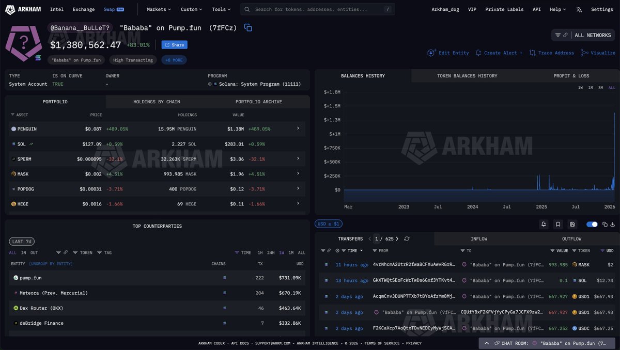Click the alert bell icon above transfers
The width and height of the screenshot is (620, 350).
click(544, 224)
